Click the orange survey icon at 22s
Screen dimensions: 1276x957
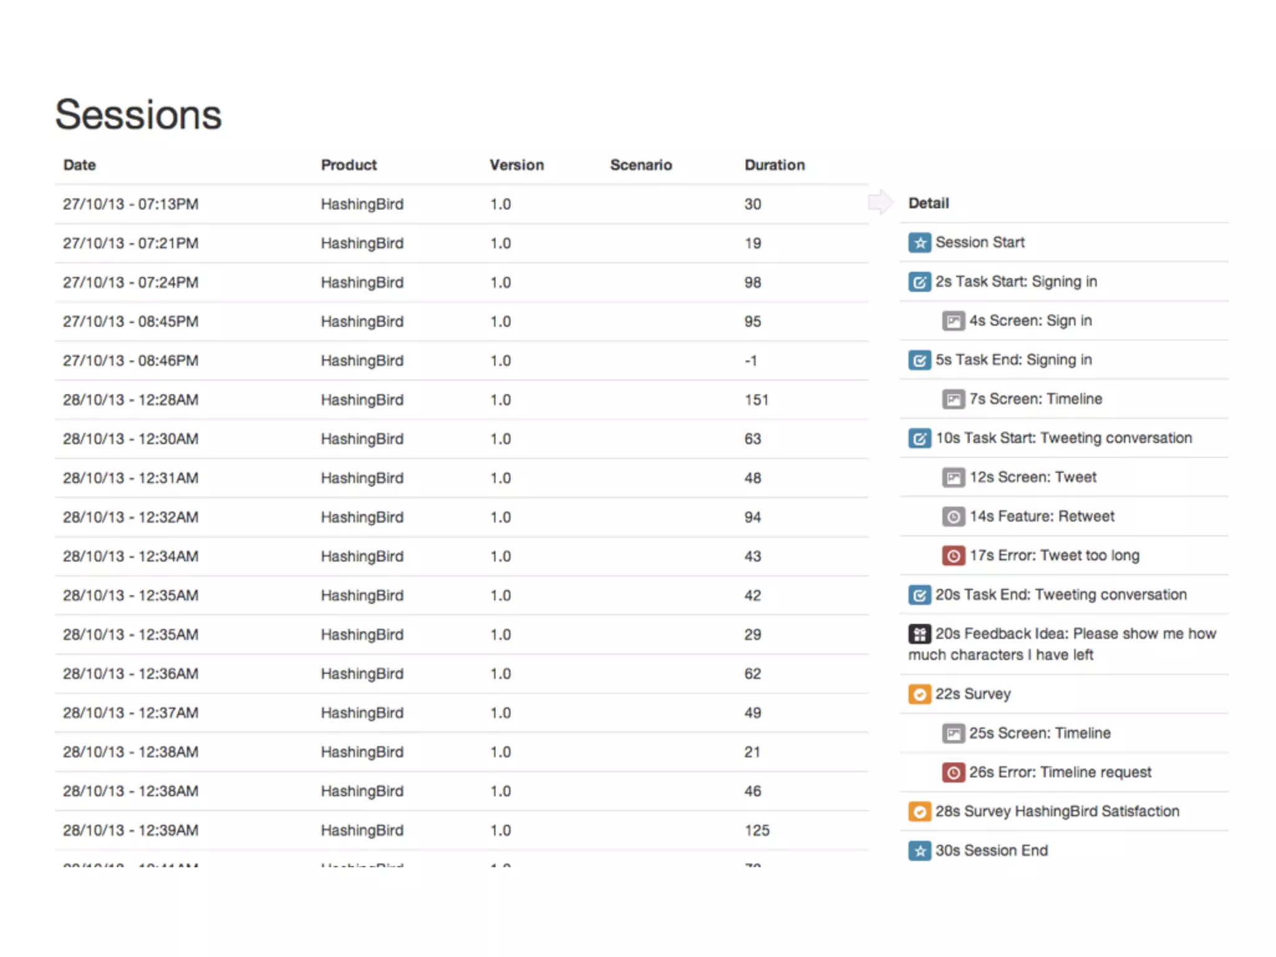click(919, 694)
